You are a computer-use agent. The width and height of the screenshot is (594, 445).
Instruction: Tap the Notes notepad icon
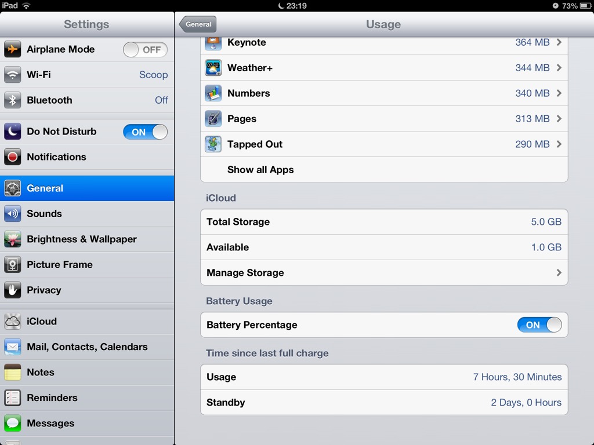(13, 373)
